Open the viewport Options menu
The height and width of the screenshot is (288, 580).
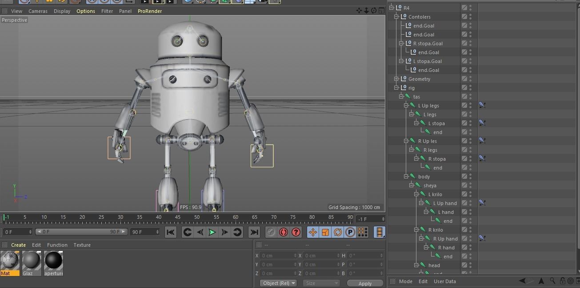click(x=85, y=11)
